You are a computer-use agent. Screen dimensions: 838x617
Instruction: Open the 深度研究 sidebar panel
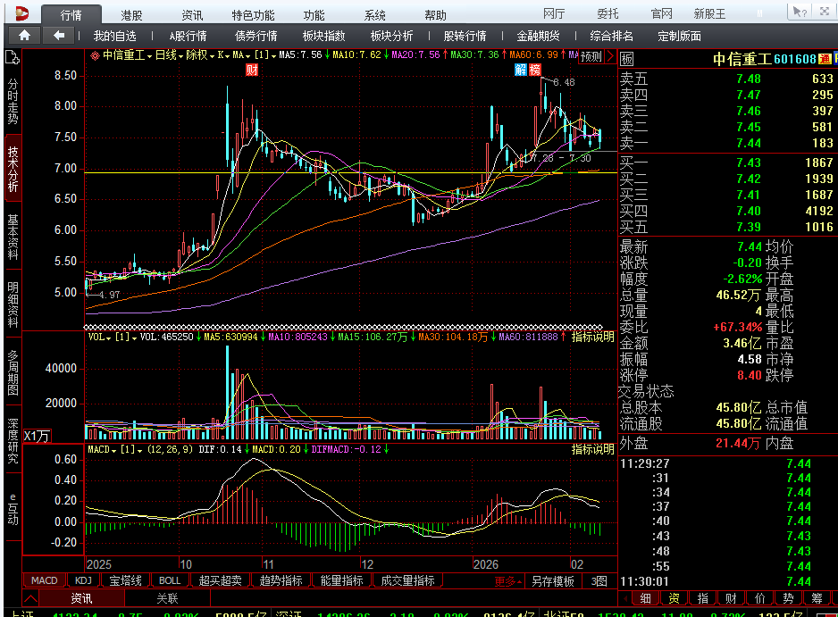[x=13, y=441]
